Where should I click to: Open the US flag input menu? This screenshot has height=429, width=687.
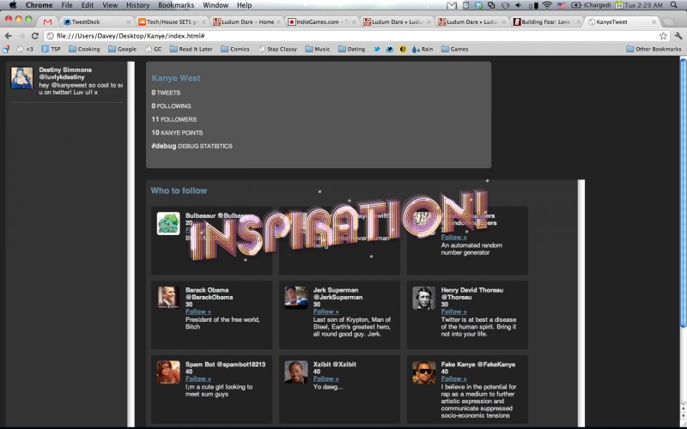coord(562,5)
